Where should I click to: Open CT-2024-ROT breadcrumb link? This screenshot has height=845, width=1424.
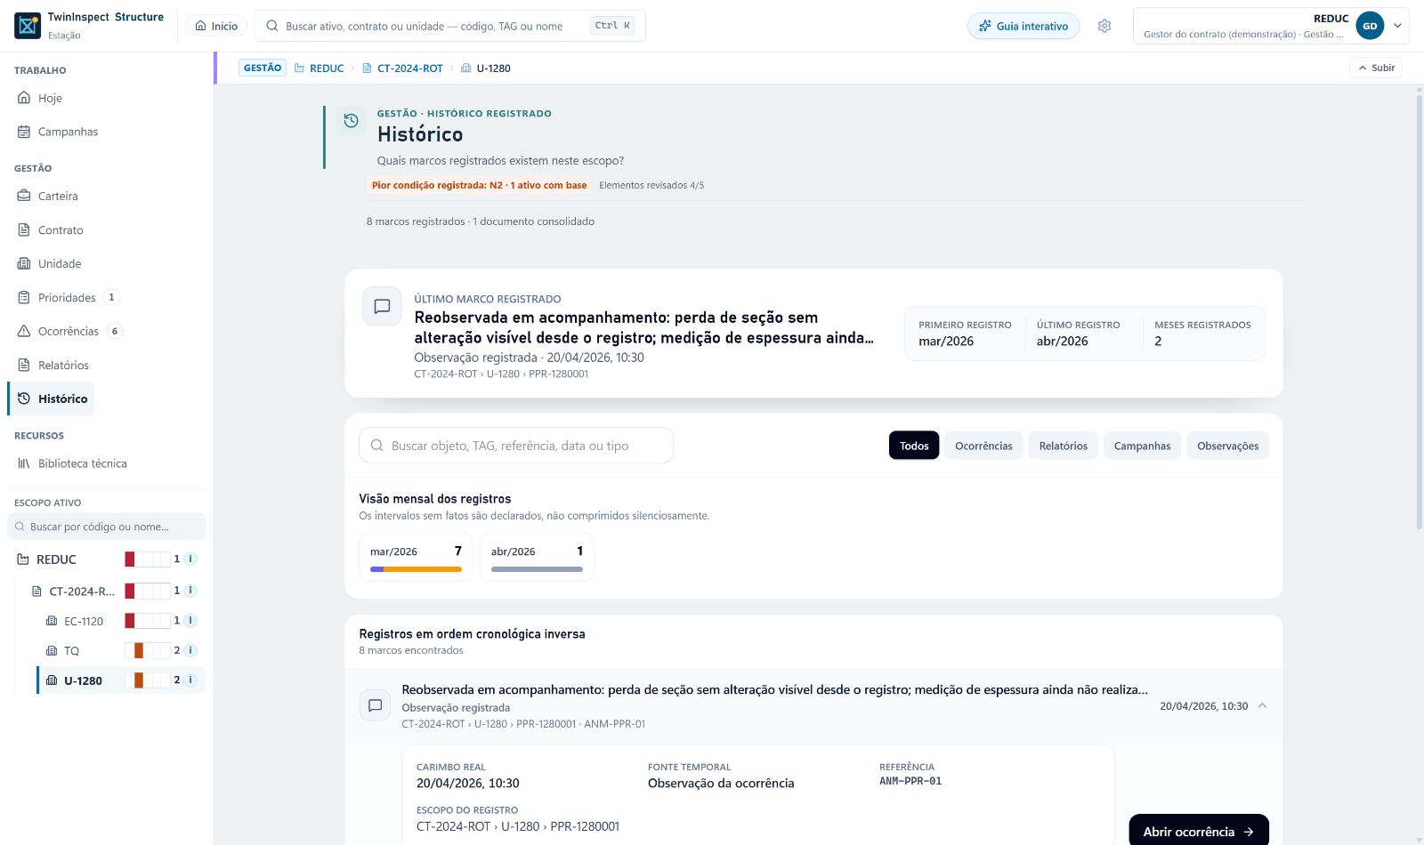pos(402,68)
